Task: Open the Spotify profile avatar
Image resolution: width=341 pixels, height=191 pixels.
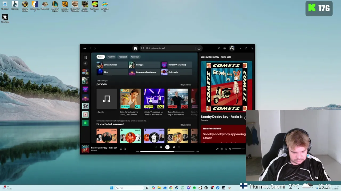Action: pyautogui.click(x=232, y=48)
